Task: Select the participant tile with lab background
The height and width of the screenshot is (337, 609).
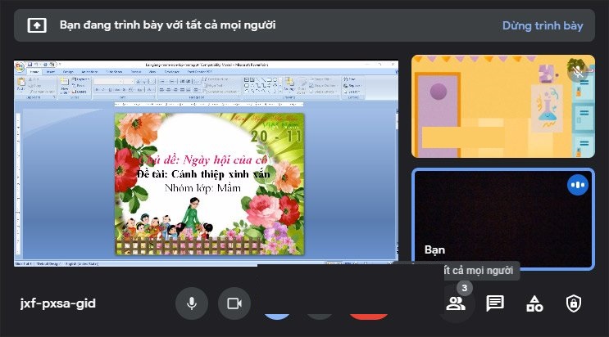Action: (x=502, y=106)
